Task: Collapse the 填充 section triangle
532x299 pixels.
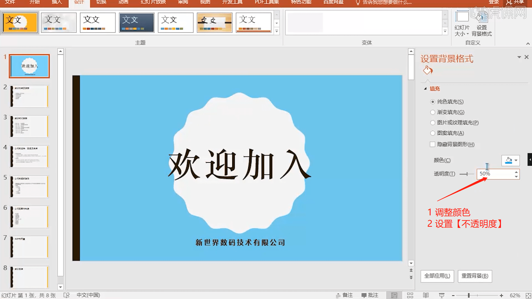Action: (425, 89)
